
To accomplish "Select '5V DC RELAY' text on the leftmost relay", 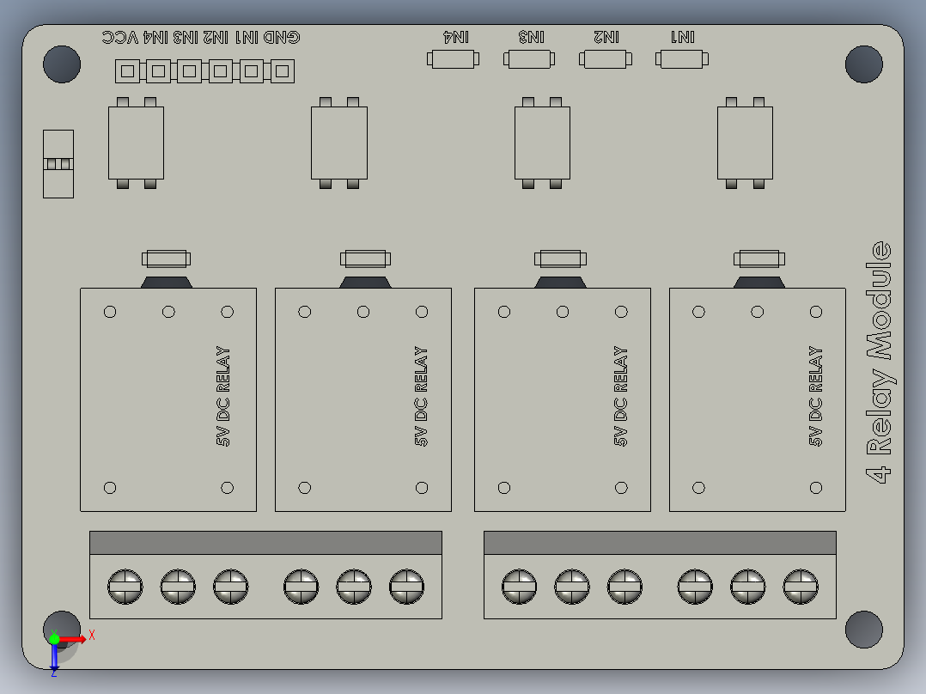I will [222, 396].
